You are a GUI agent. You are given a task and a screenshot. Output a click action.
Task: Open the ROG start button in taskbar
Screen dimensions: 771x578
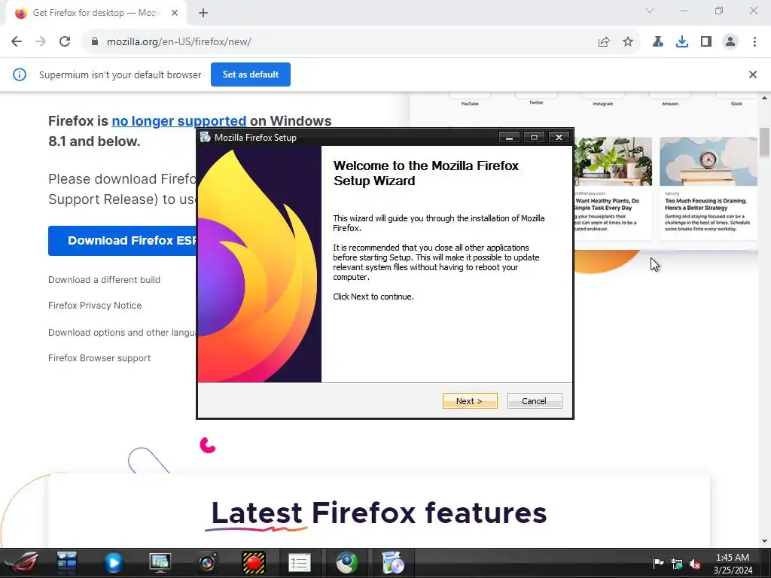click(x=20, y=563)
